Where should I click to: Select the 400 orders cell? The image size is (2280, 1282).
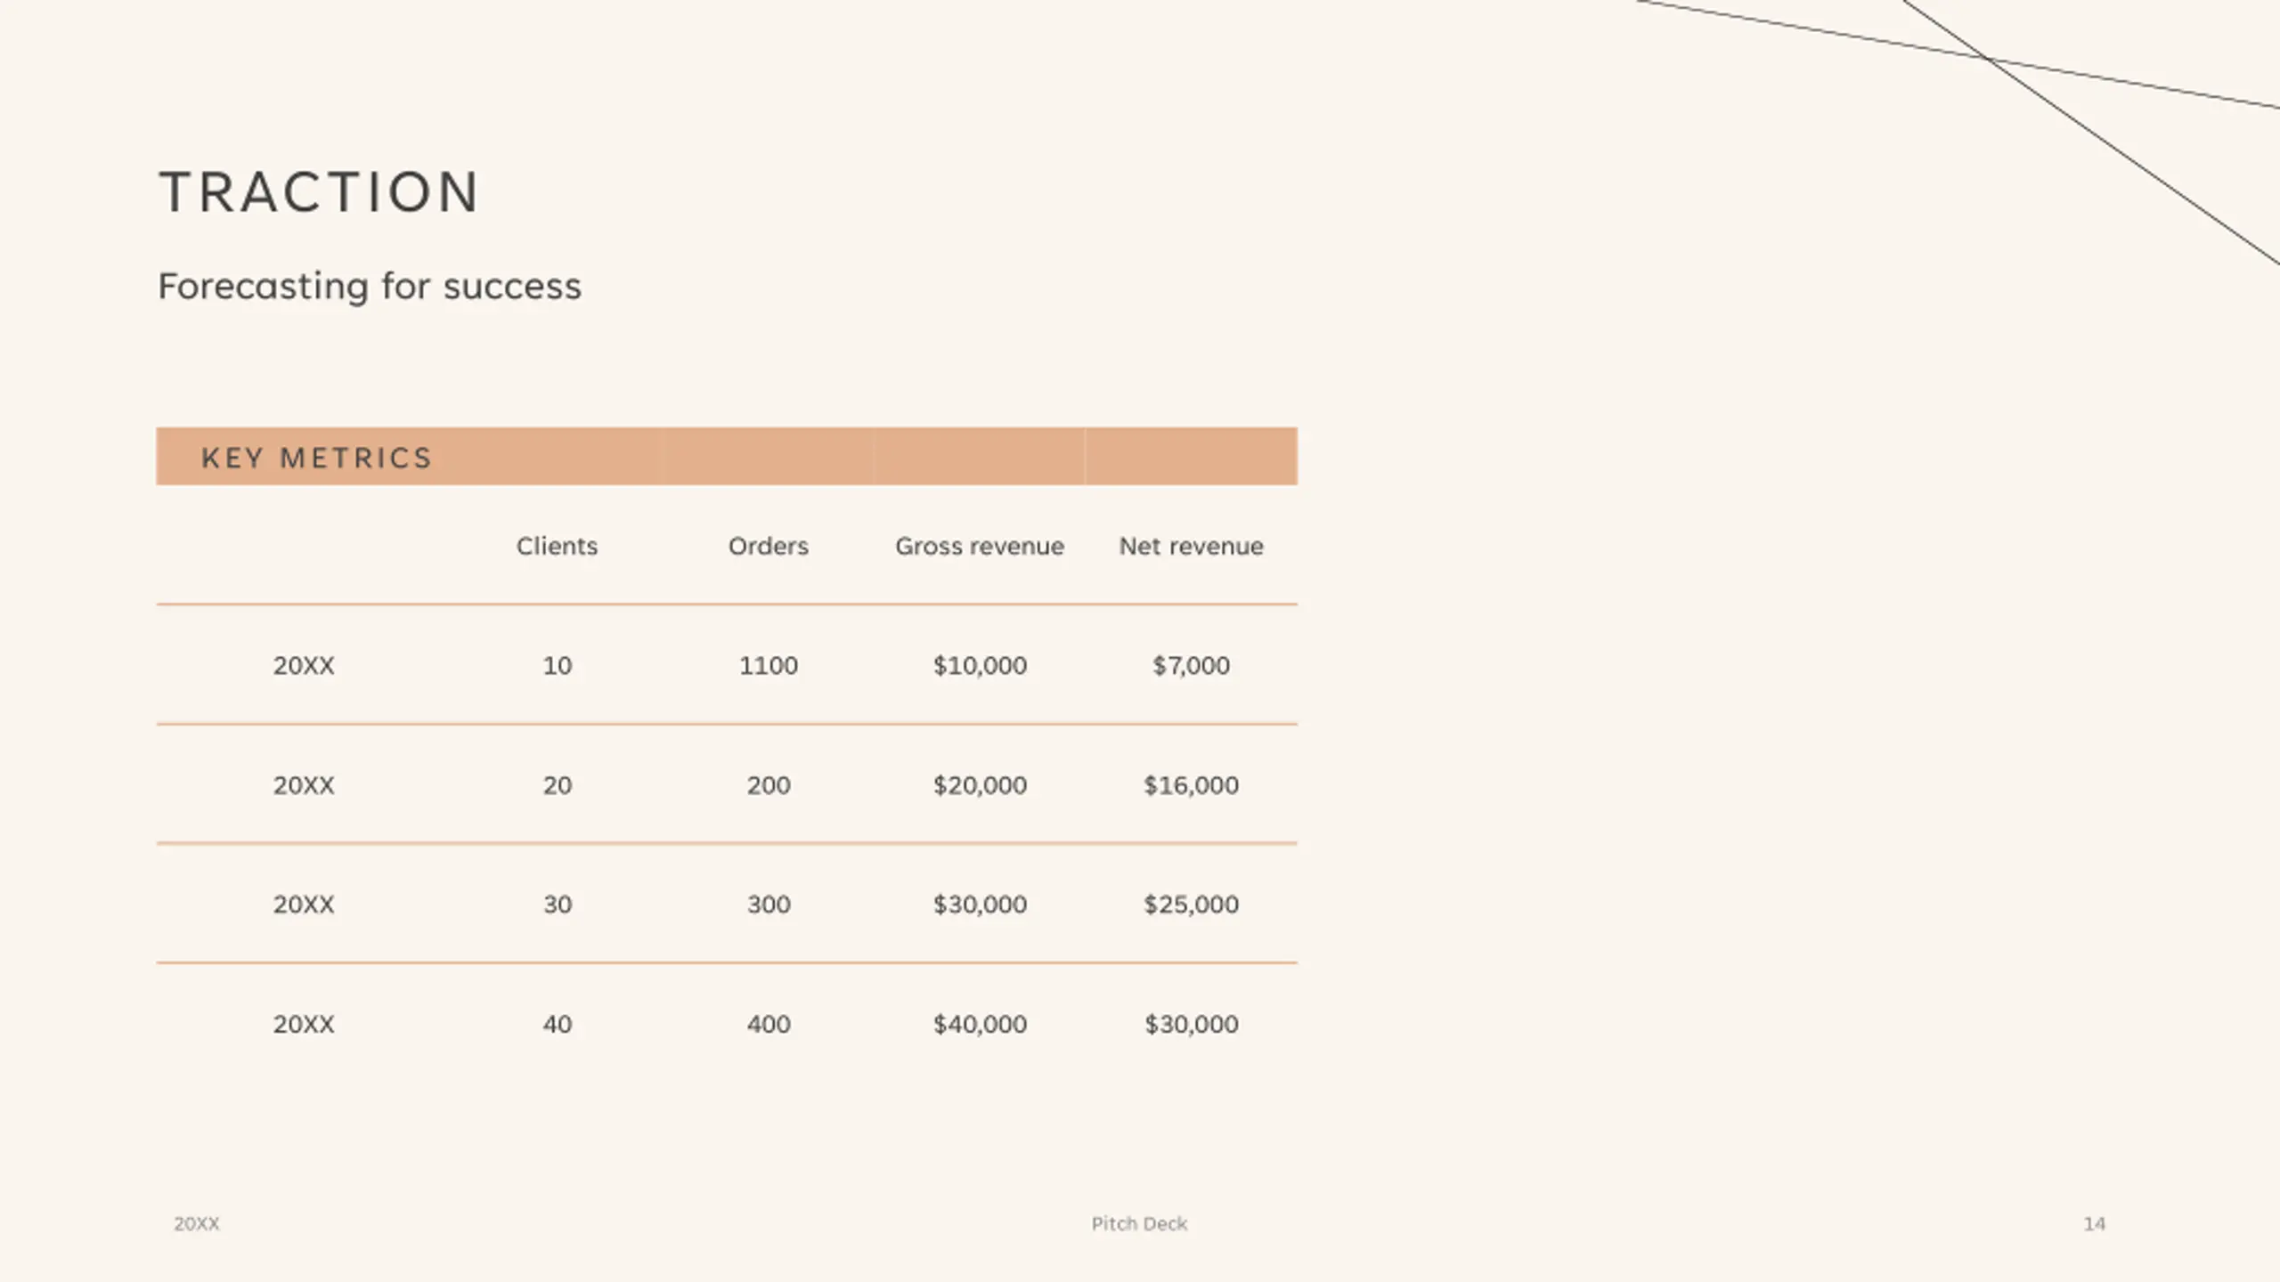click(x=768, y=1024)
